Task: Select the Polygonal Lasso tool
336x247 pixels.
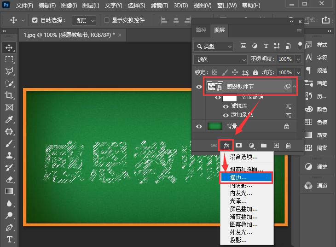Action: pyautogui.click(x=9, y=71)
